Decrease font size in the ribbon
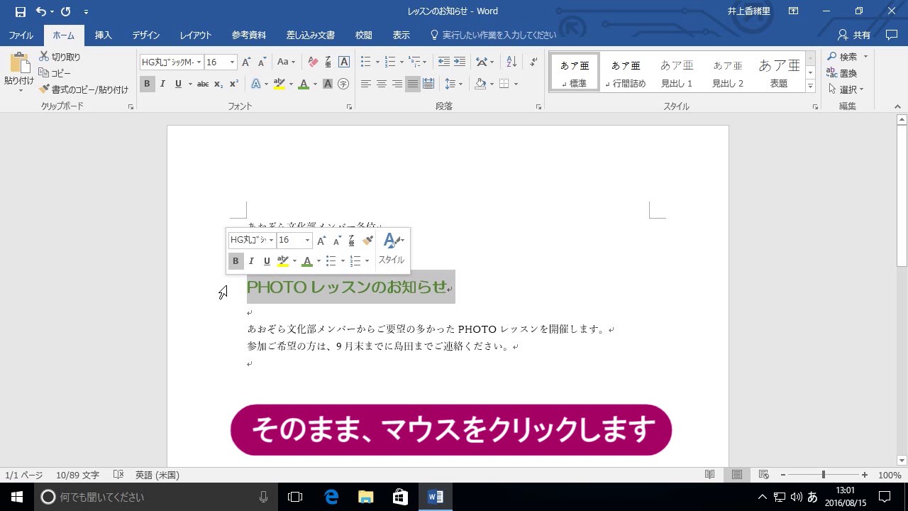Viewport: 908px width, 511px height. [x=262, y=62]
